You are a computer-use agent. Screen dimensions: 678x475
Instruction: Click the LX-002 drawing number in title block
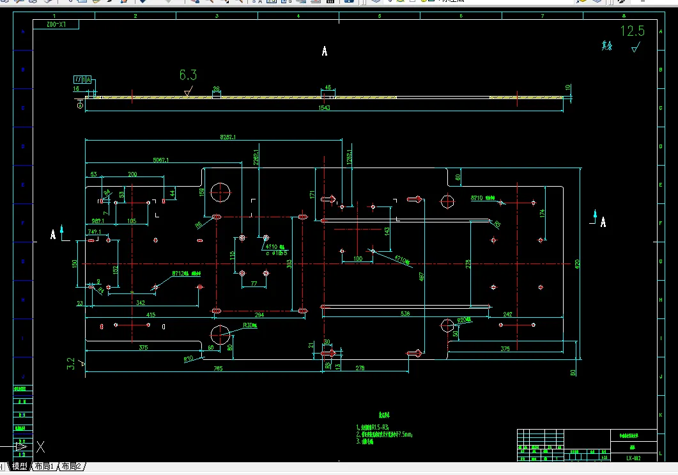[633, 458]
